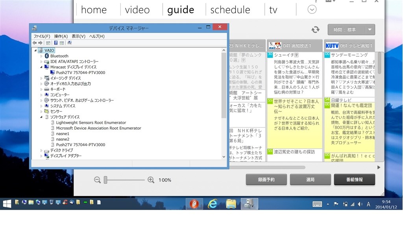Select the サンデーモーニング program listing
Image resolution: width=403 pixels, height=227 pixels.
(x=349, y=74)
